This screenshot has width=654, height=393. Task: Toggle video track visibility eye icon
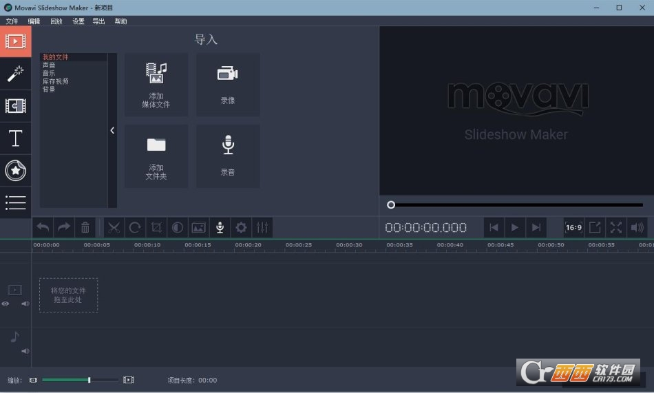pos(6,304)
